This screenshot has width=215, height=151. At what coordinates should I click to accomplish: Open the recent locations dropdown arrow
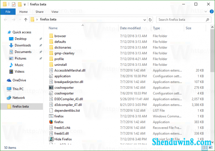pos(20,20)
